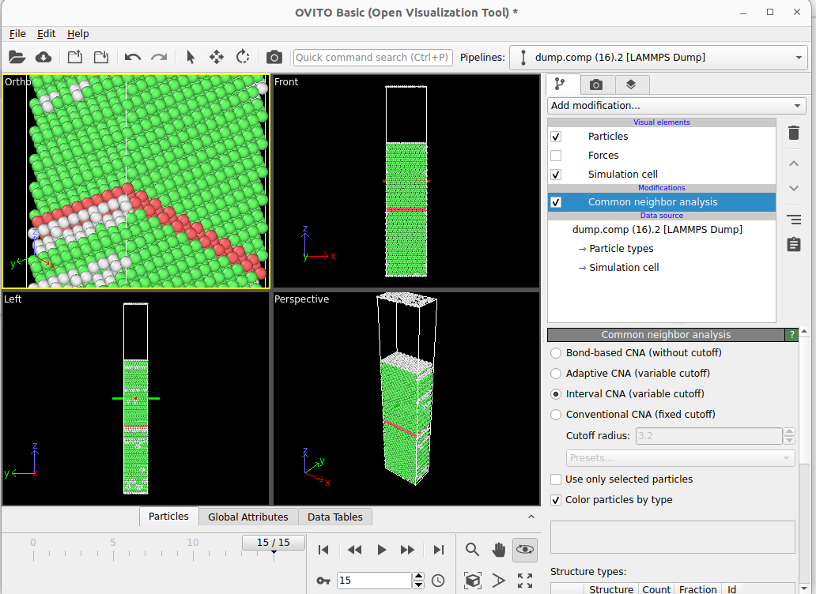Jump to first animation frame
This screenshot has width=816, height=594.
coord(323,550)
